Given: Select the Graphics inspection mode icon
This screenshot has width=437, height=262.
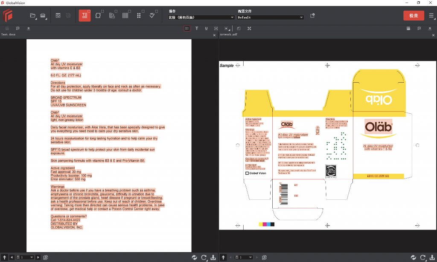Looking at the screenshot, I should (x=99, y=16).
